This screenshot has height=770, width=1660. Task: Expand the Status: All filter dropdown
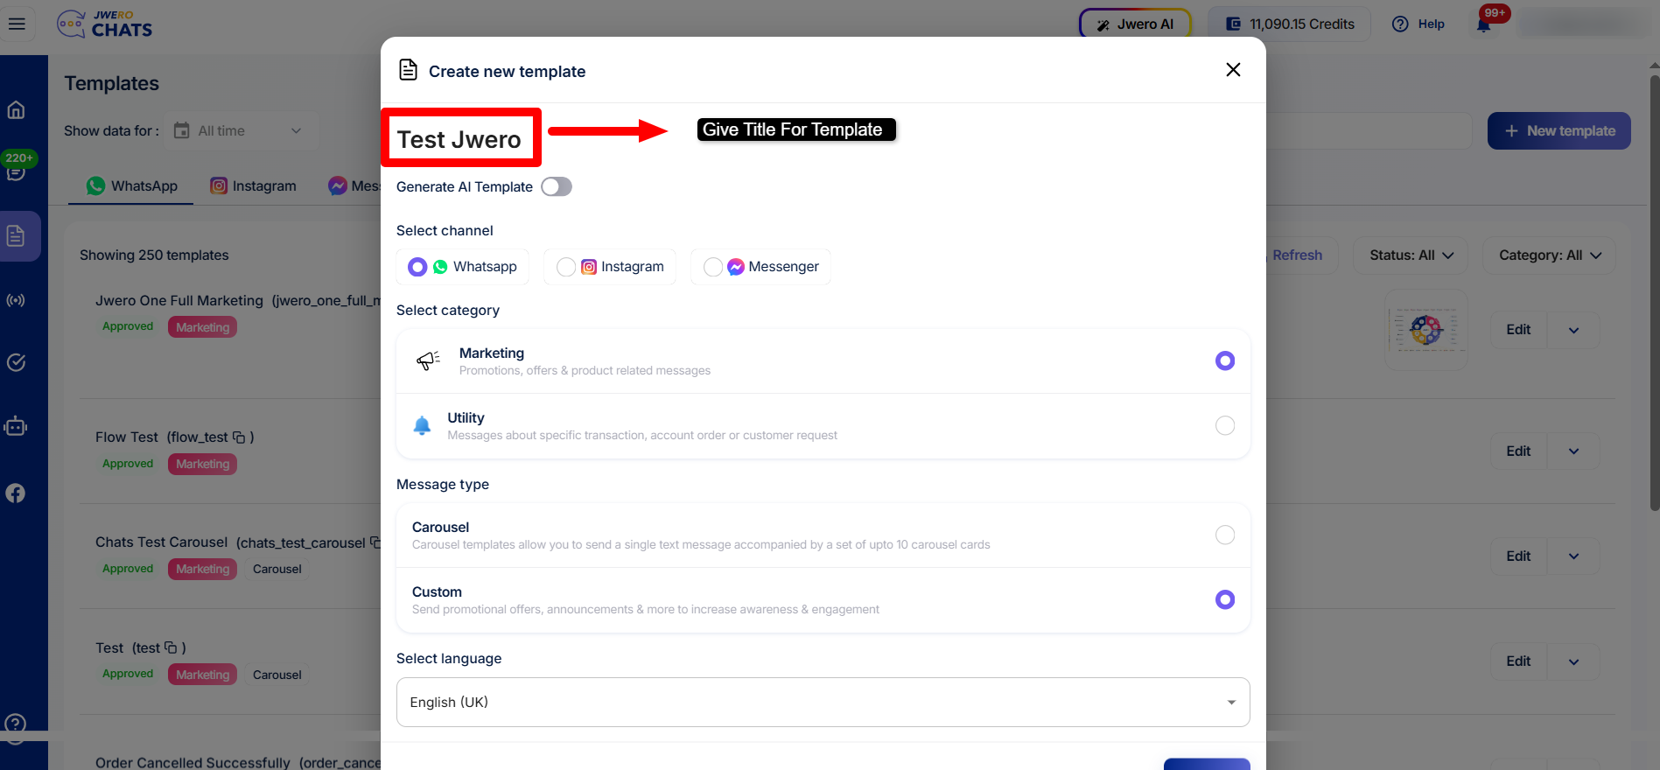[1411, 255]
